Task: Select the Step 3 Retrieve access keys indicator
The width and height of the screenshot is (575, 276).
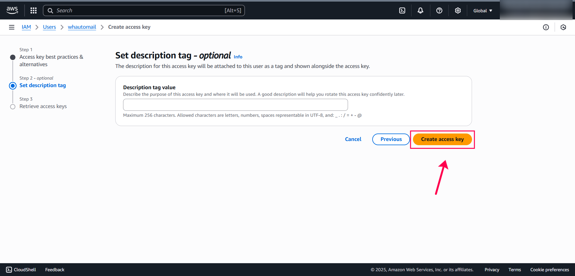Action: (x=13, y=107)
